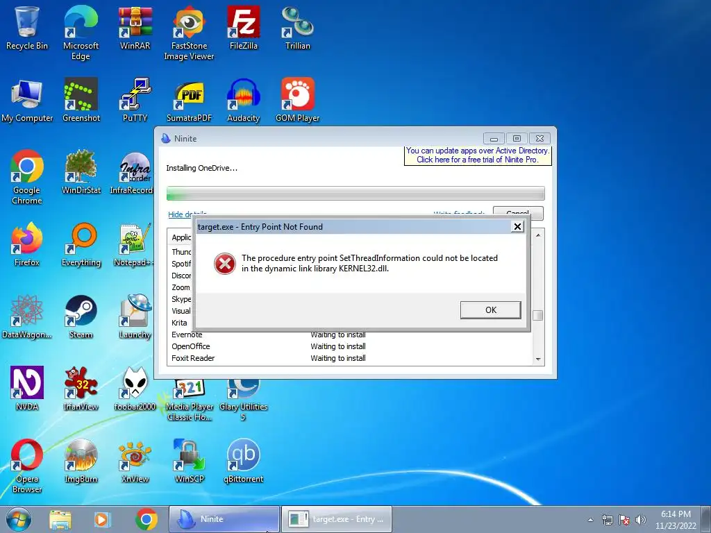Screen dimensions: 711x533
Task: Click the Krita entry in Ninite list
Action: coord(180,323)
